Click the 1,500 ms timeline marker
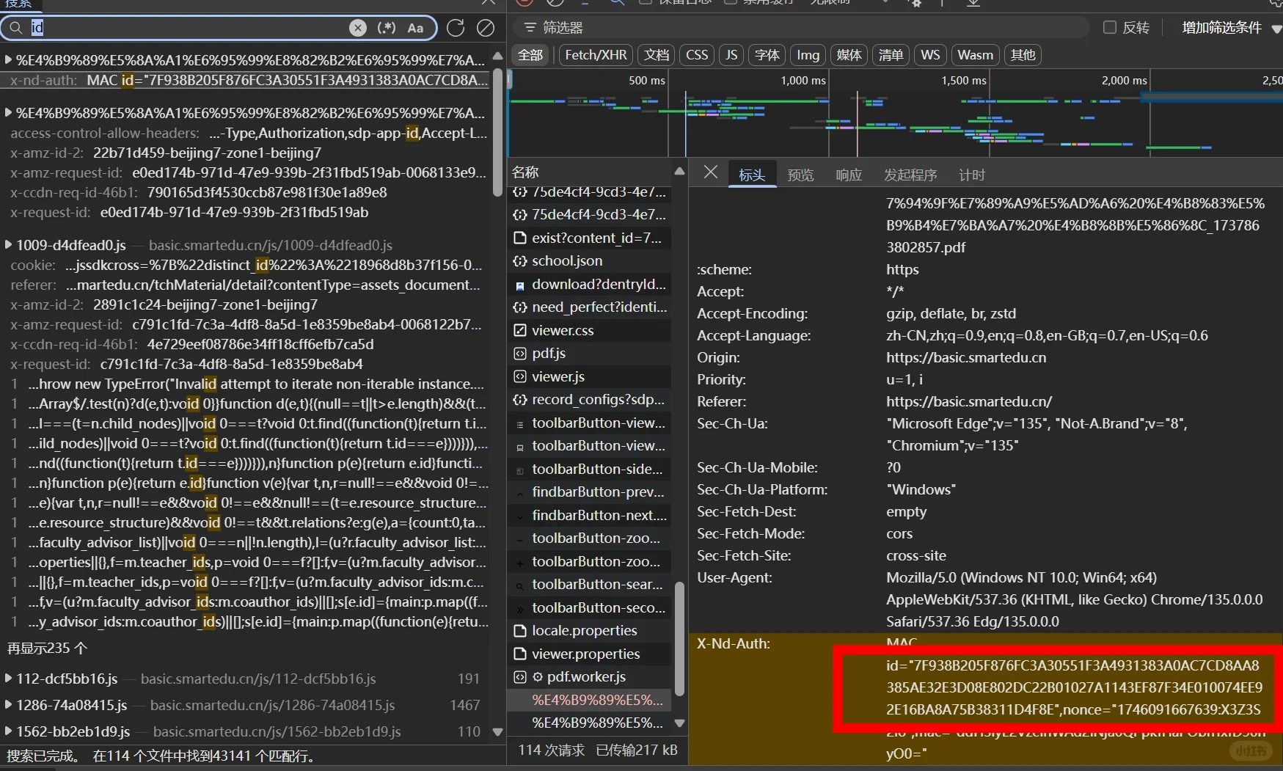The height and width of the screenshot is (771, 1283). coord(963,81)
